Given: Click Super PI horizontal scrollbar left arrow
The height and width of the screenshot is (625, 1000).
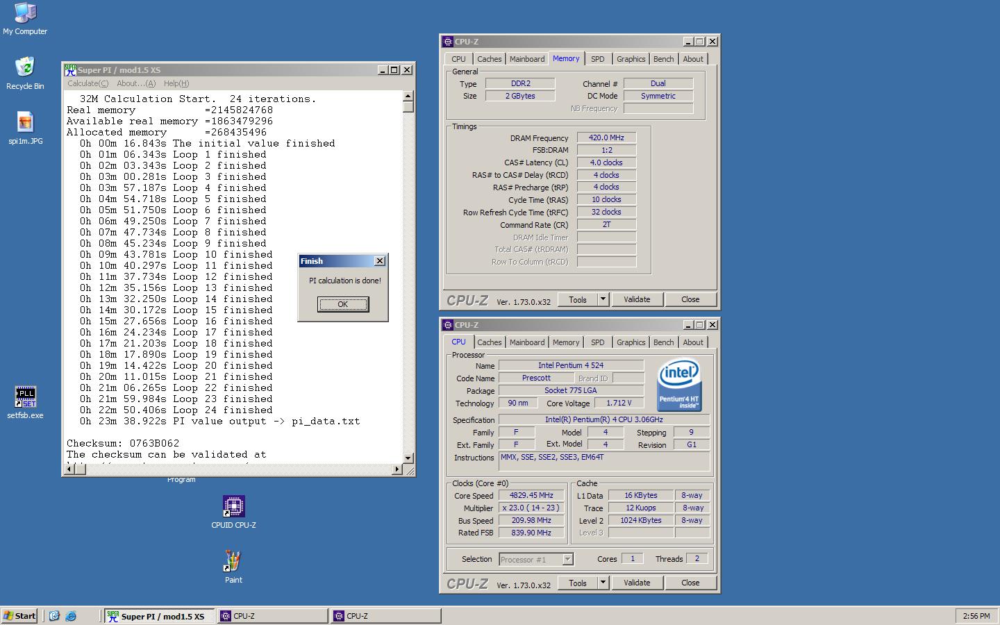Looking at the screenshot, I should tap(69, 469).
